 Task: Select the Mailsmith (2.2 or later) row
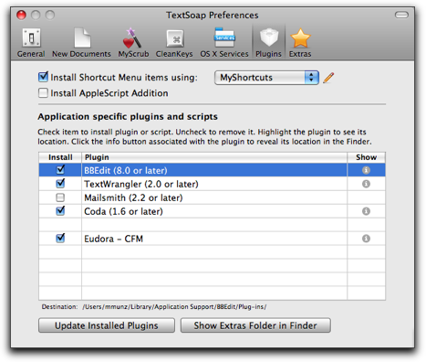tap(213, 197)
